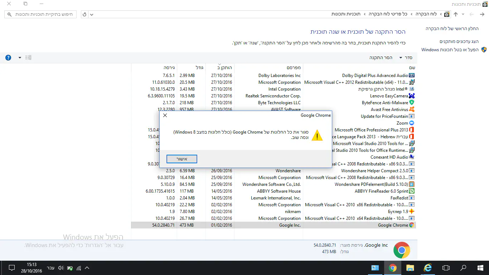Click the Task View taskbar icon
The height and width of the screenshot is (275, 489).
click(x=446, y=268)
